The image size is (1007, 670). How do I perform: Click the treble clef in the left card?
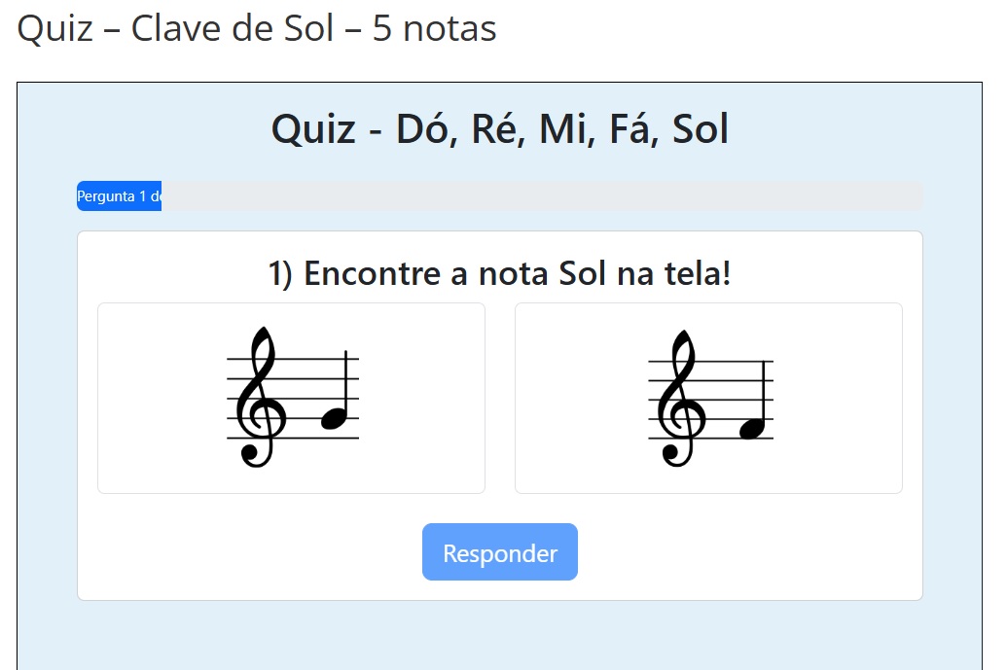[258, 399]
